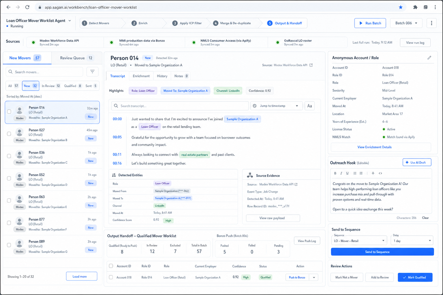This screenshot has height=295, width=443.
Task: Switch to the Enrichment tab
Action: pyautogui.click(x=141, y=76)
